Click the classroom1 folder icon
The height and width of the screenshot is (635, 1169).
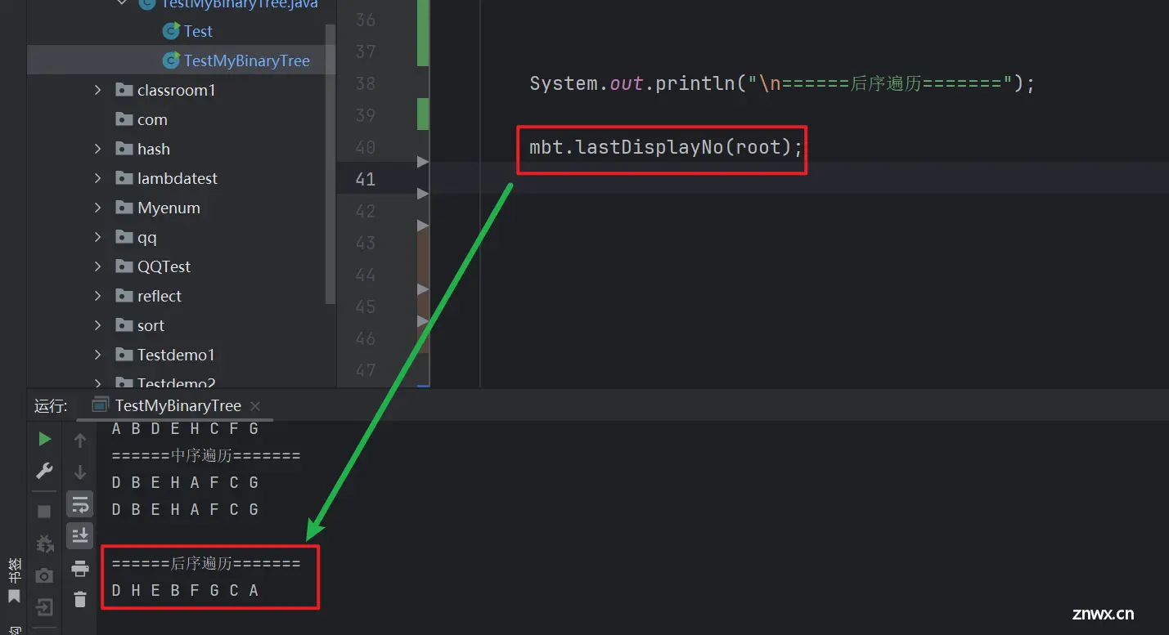[124, 90]
